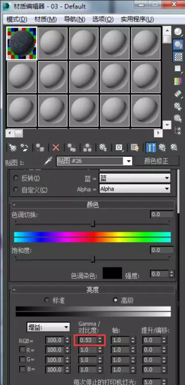
Task: Click the Video Color Check icon
Action: click(178, 81)
